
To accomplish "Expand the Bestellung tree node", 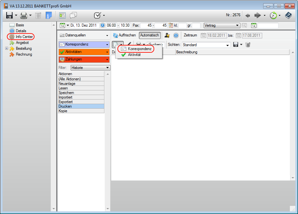I will (7, 49).
